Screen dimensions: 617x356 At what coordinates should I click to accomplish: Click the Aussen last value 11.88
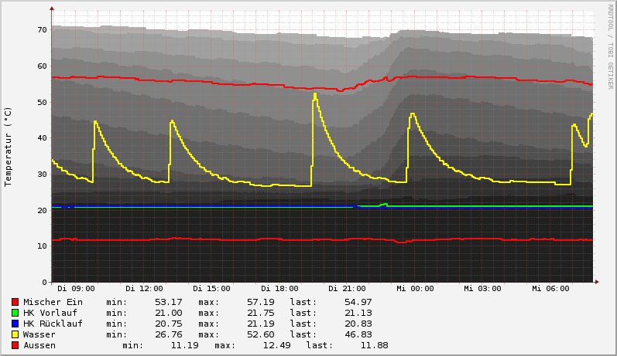[x=374, y=345]
